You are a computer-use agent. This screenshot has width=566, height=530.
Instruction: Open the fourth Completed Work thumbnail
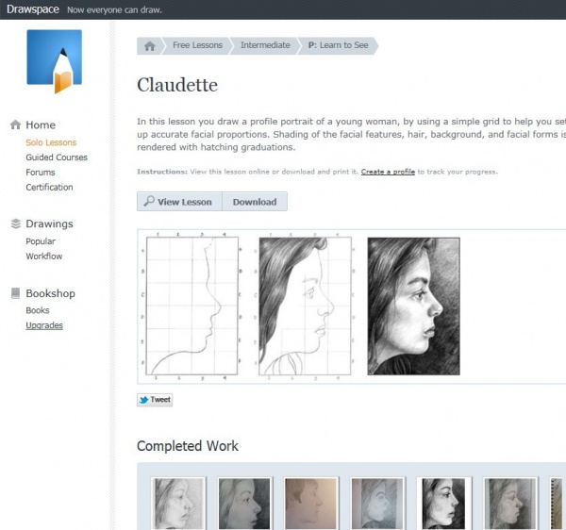tap(377, 504)
